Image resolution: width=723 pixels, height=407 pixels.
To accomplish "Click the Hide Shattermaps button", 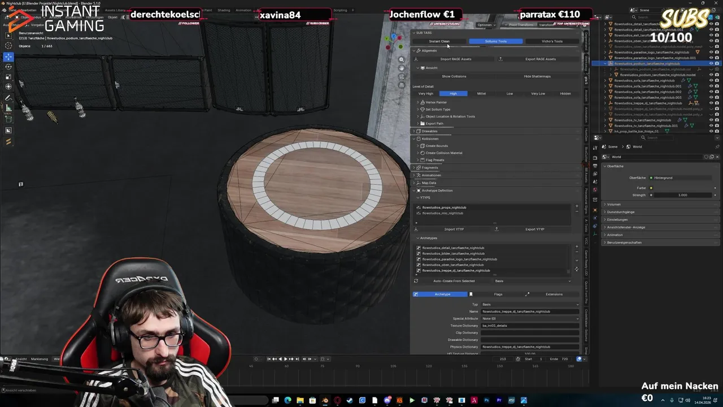I will tap(537, 76).
